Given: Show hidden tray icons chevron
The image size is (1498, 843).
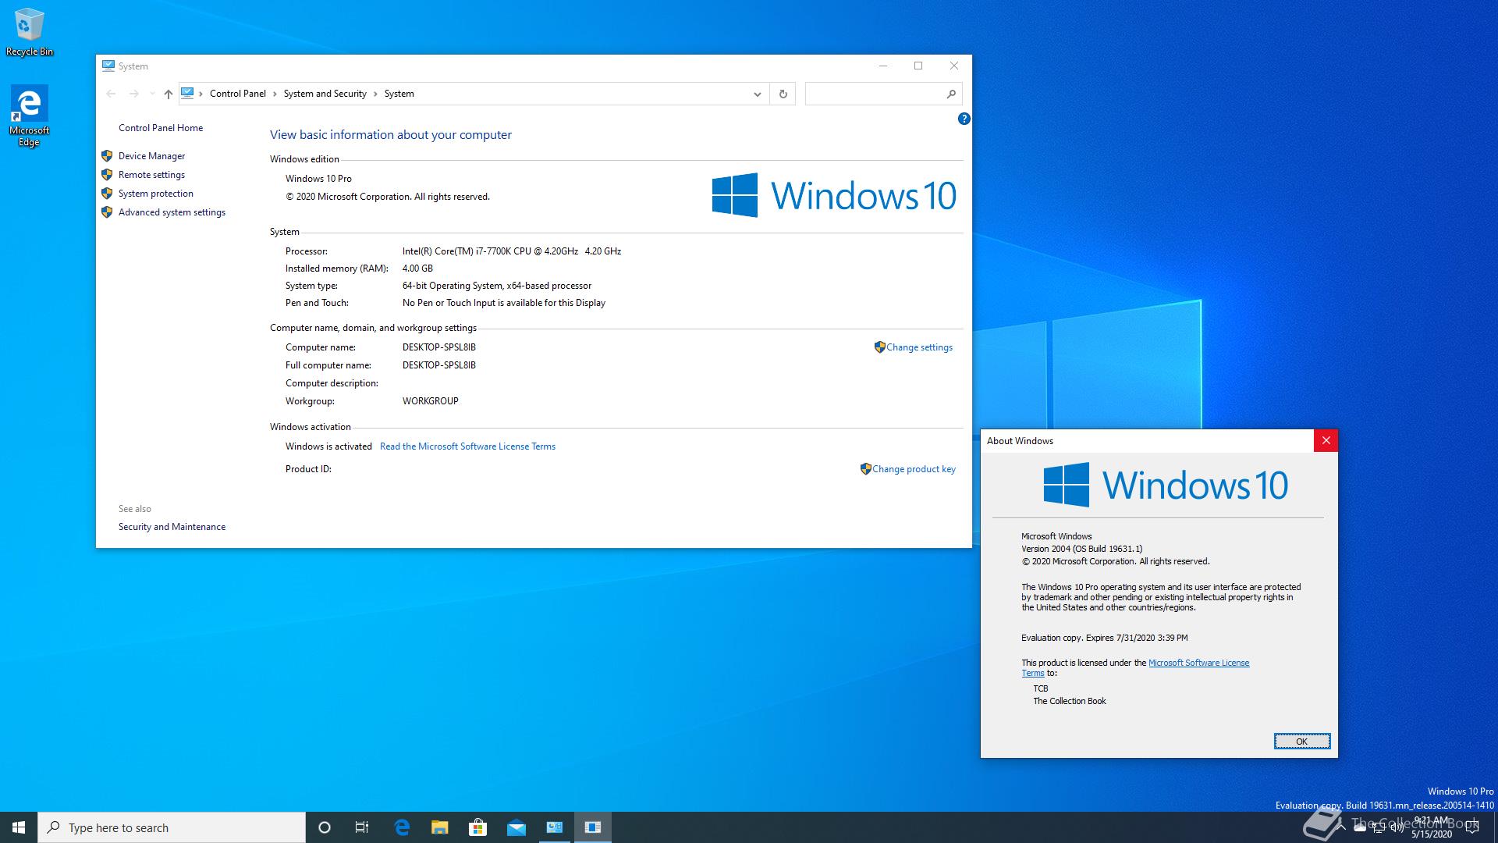Looking at the screenshot, I should coord(1341,828).
